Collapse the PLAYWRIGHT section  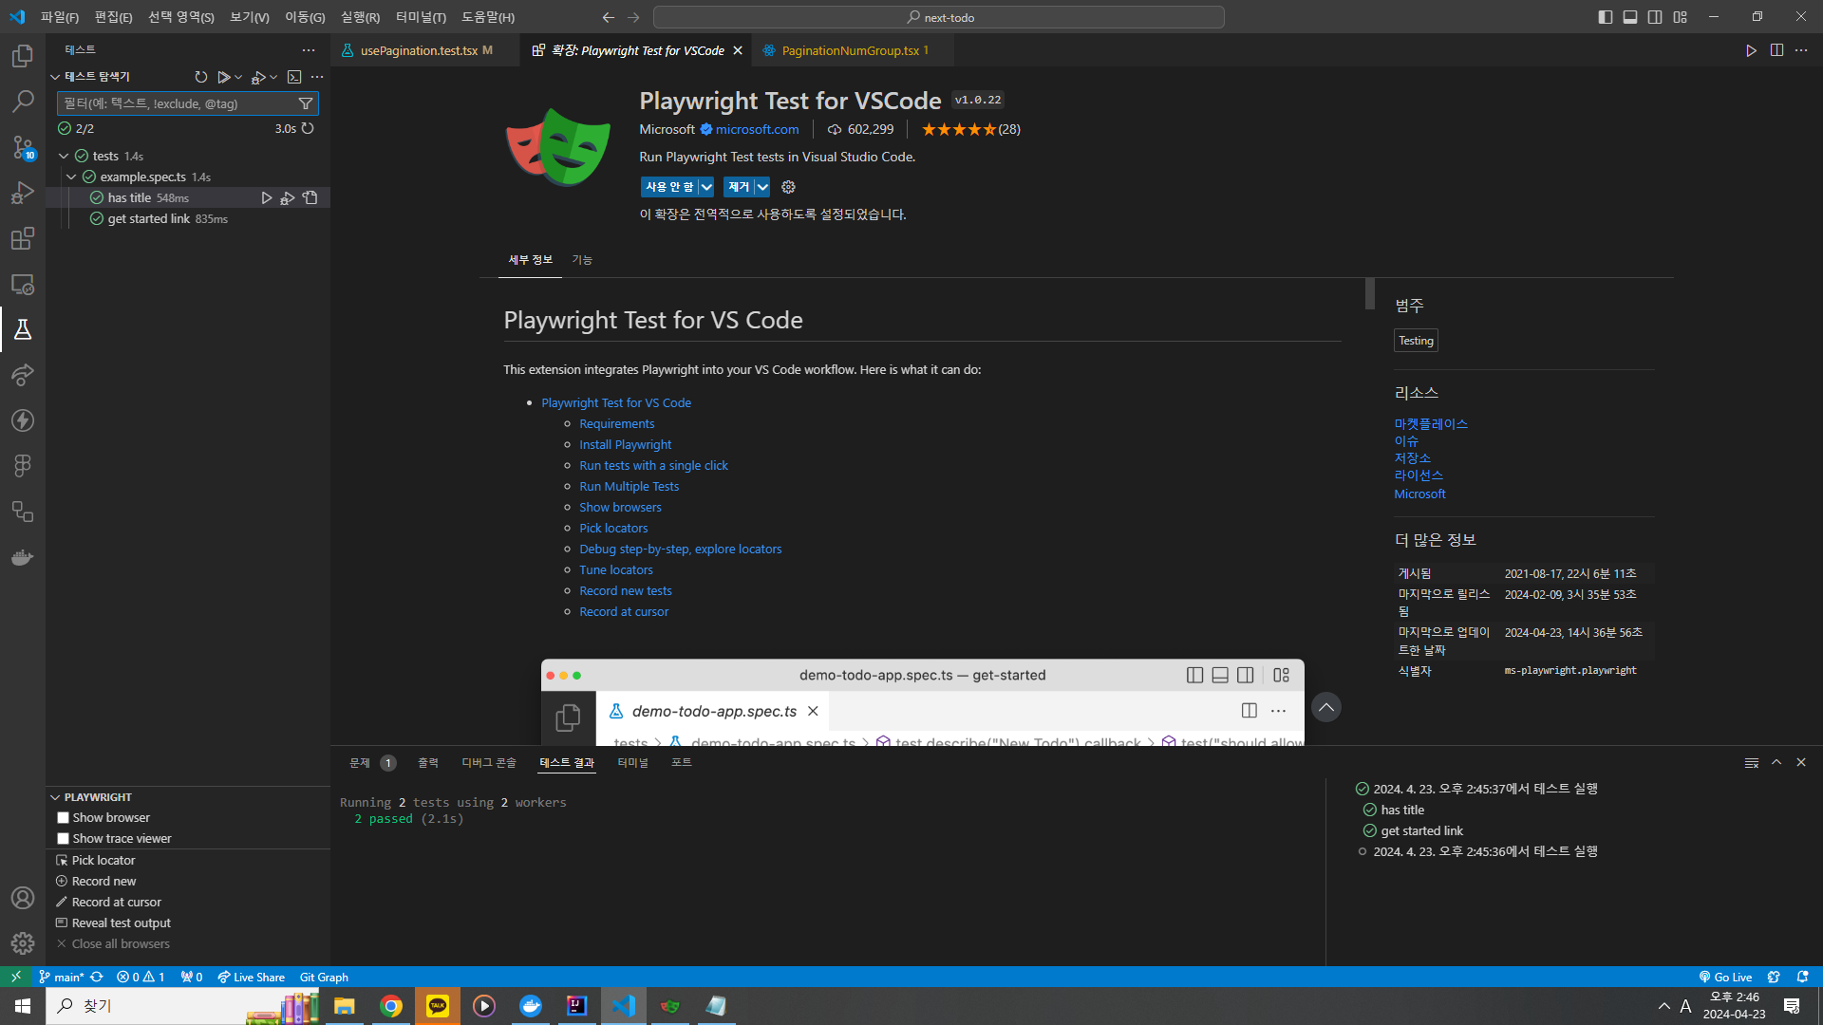point(55,797)
